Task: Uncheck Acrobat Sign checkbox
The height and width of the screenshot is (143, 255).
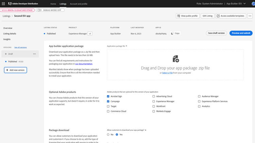Action: [108, 96]
